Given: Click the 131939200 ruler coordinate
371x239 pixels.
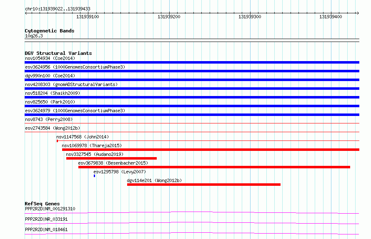Looking at the screenshot, I should click(169, 17).
